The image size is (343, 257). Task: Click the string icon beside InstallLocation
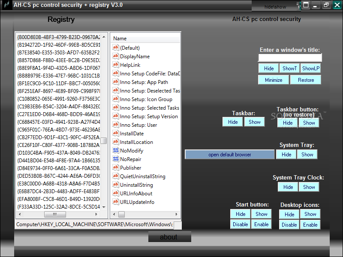pos(115,142)
